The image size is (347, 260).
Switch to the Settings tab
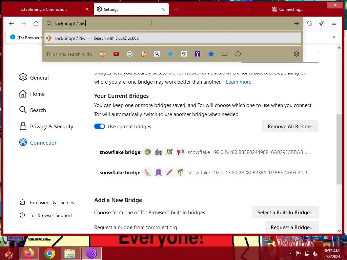[x=131, y=9]
